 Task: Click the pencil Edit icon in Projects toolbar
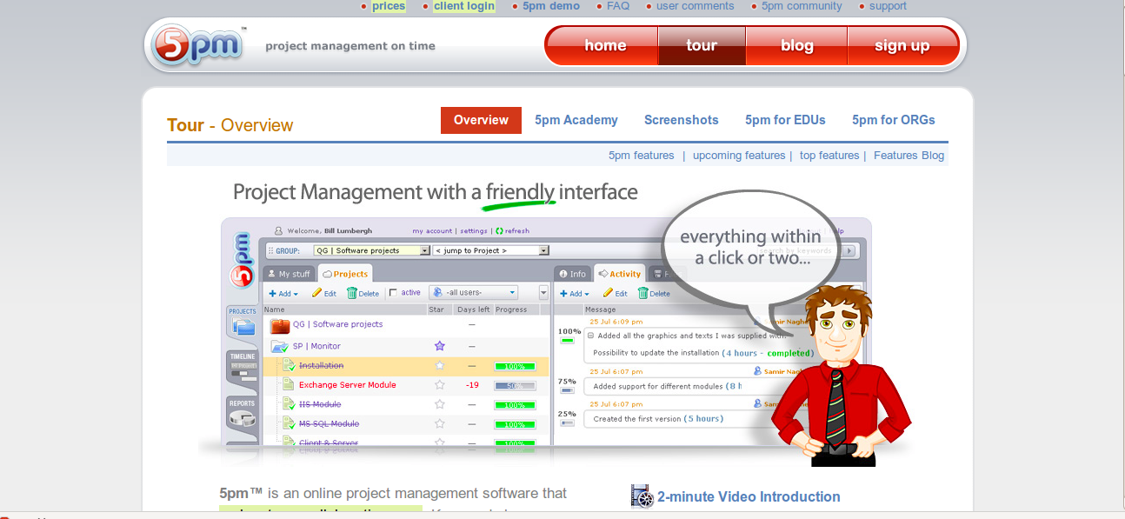click(x=317, y=293)
